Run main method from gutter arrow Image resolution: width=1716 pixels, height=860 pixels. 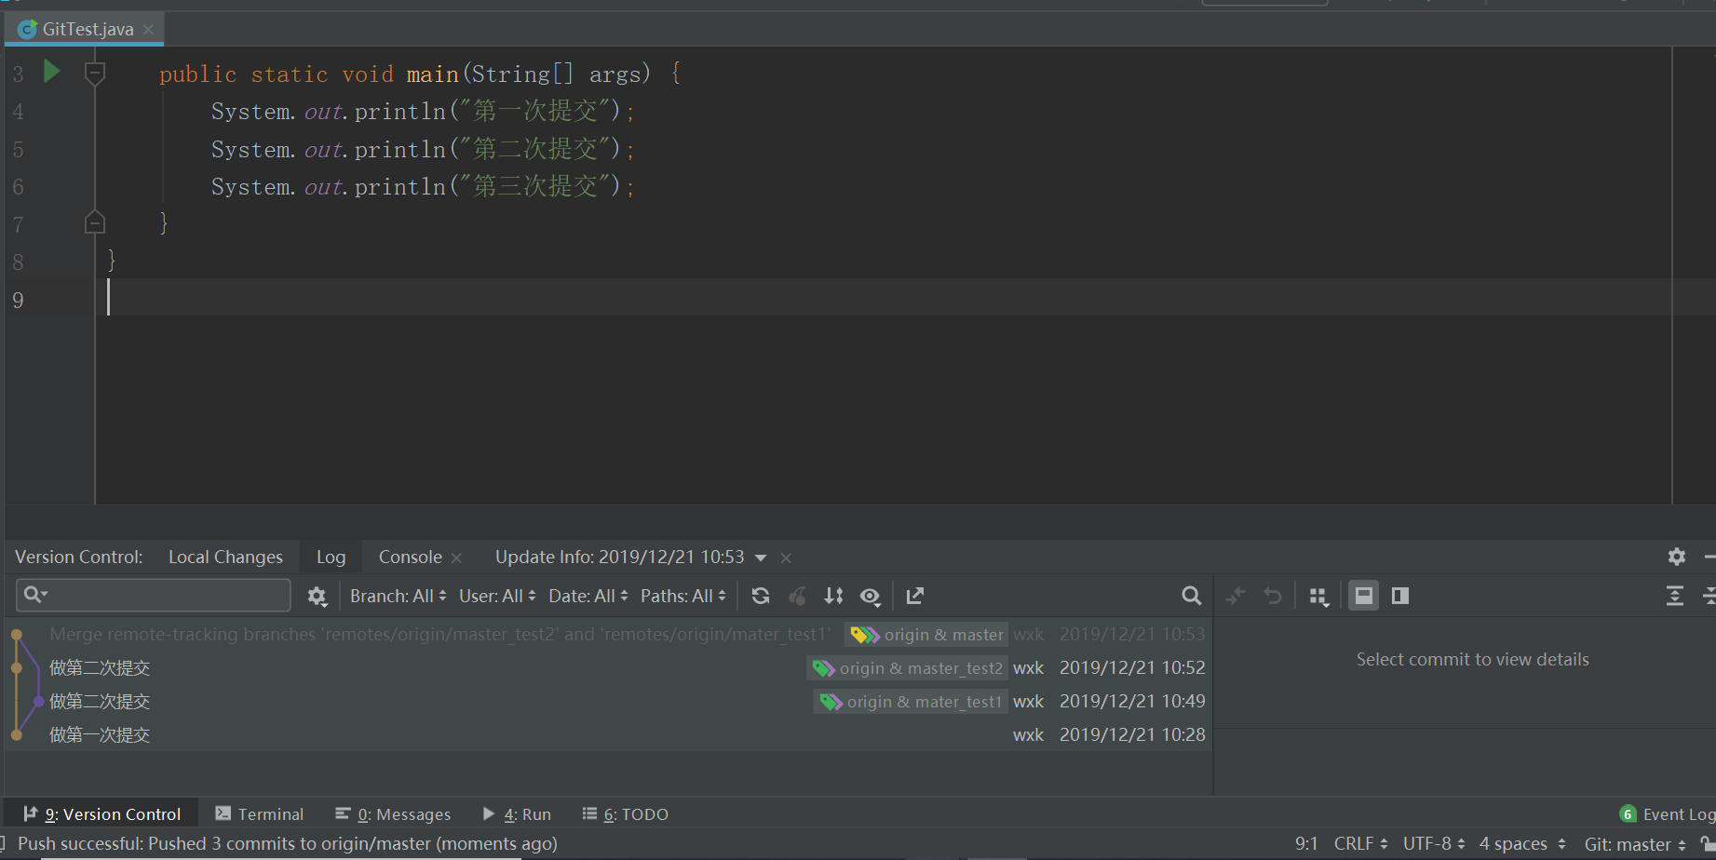click(x=52, y=71)
